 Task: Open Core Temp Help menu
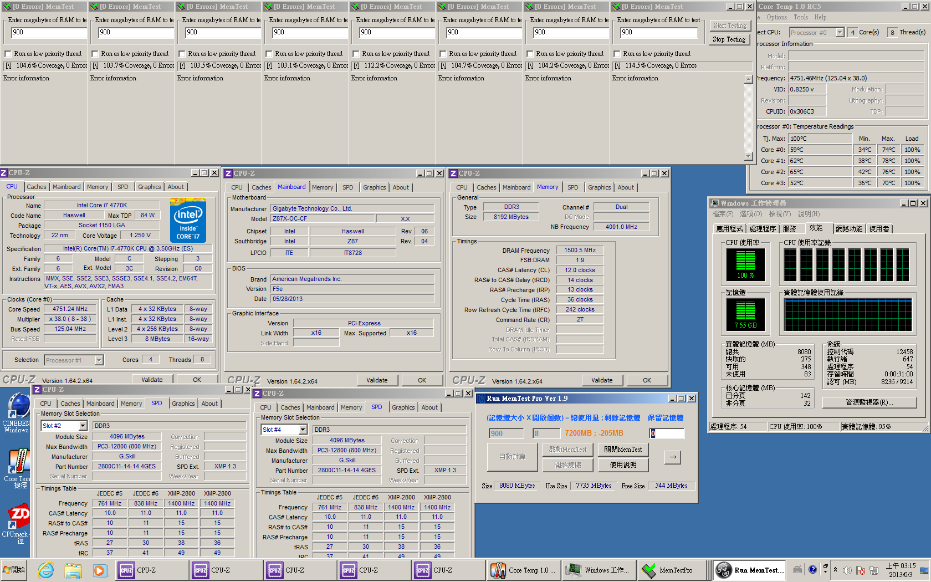click(820, 17)
